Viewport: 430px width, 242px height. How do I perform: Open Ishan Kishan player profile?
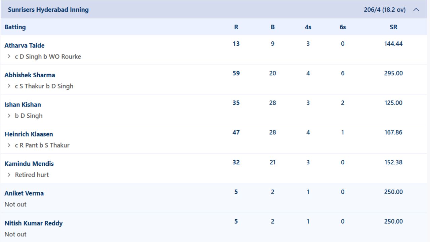point(23,105)
